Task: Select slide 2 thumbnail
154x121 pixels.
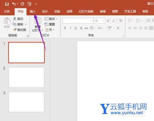Action: tap(26, 77)
